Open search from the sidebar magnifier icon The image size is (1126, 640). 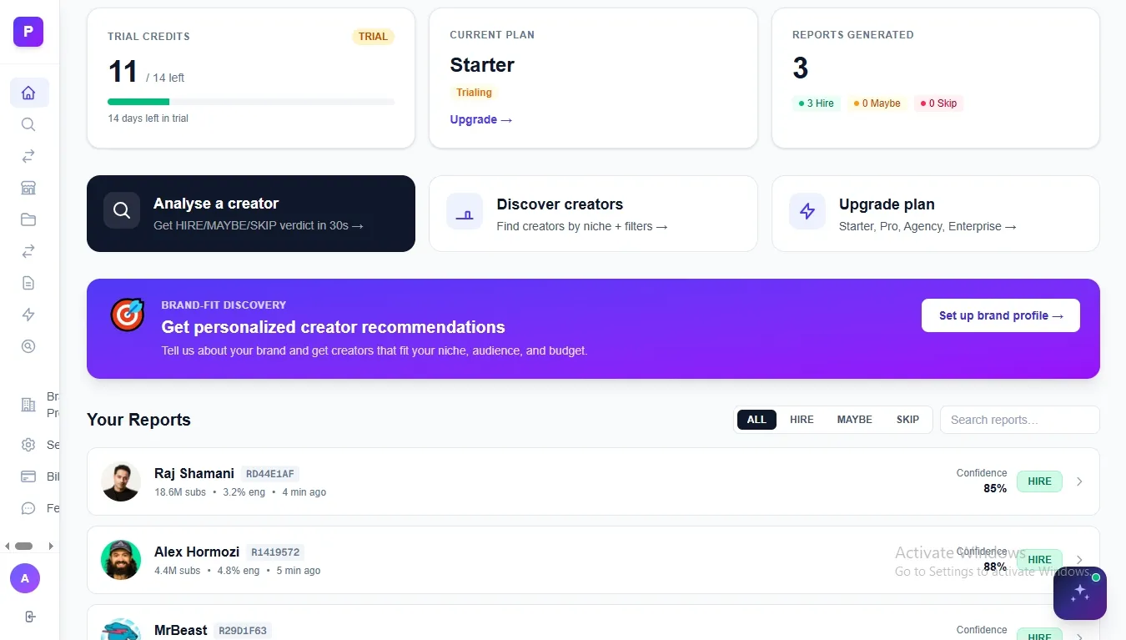tap(28, 124)
